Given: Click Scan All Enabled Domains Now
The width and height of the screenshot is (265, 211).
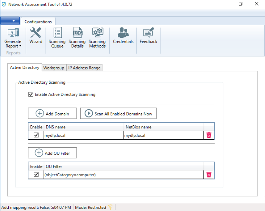Looking at the screenshot, I should click(x=118, y=113).
